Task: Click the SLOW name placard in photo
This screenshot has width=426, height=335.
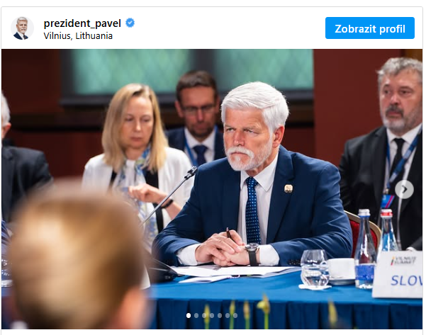Action: pos(397,274)
